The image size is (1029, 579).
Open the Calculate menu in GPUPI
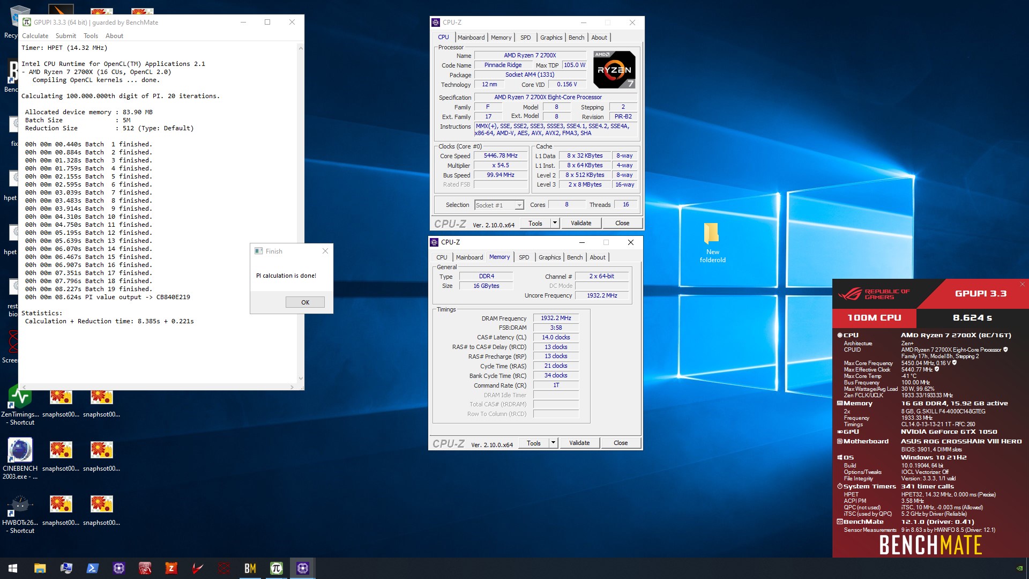[x=35, y=36]
